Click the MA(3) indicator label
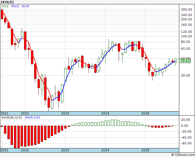Image resolution: width=195 pixels, height=157 pixels. pyautogui.click(x=15, y=6)
